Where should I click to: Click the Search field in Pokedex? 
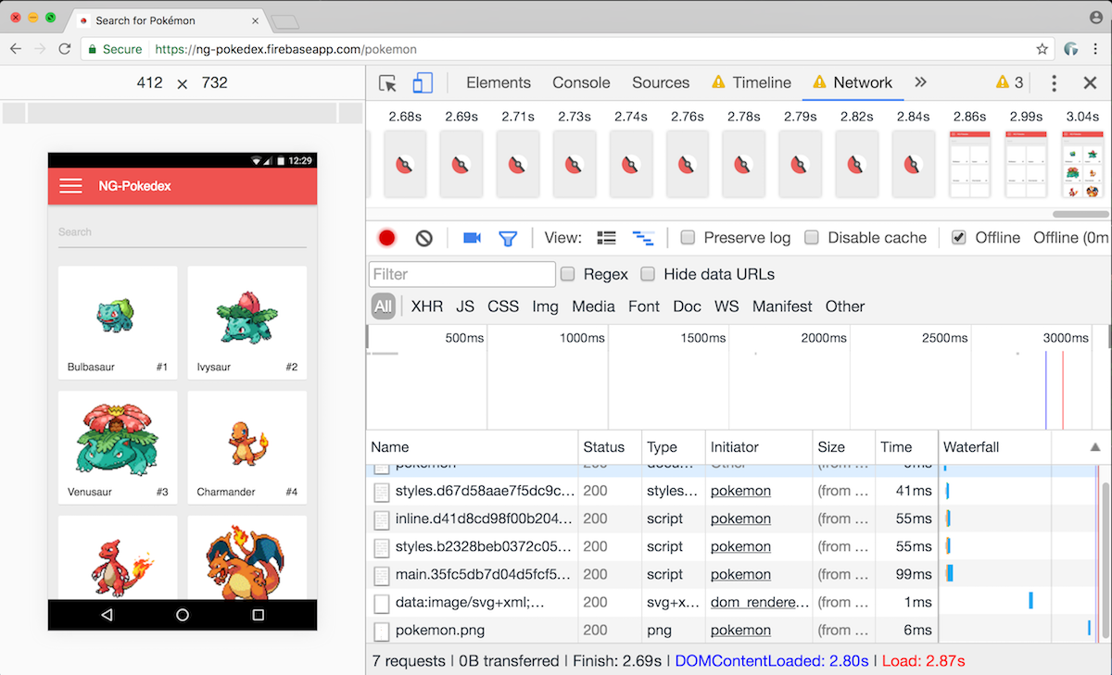pyautogui.click(x=183, y=232)
